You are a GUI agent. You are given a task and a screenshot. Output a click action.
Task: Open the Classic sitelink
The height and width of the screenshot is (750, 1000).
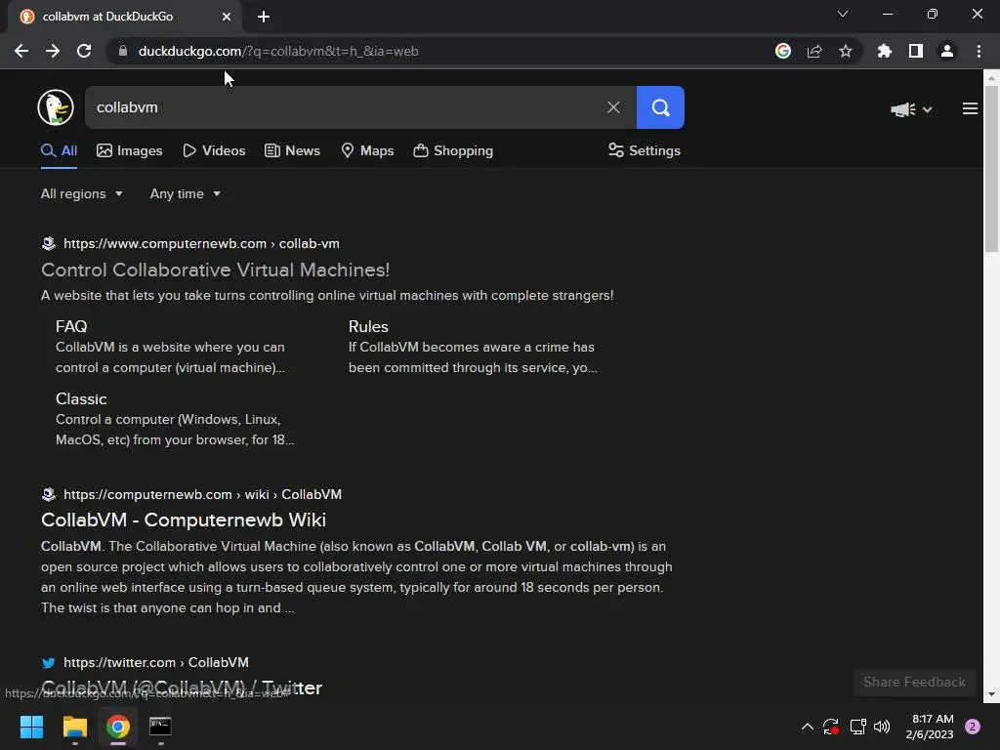point(81,399)
